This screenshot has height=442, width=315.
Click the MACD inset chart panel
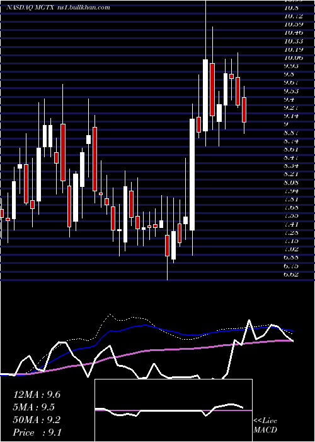(x=173, y=410)
